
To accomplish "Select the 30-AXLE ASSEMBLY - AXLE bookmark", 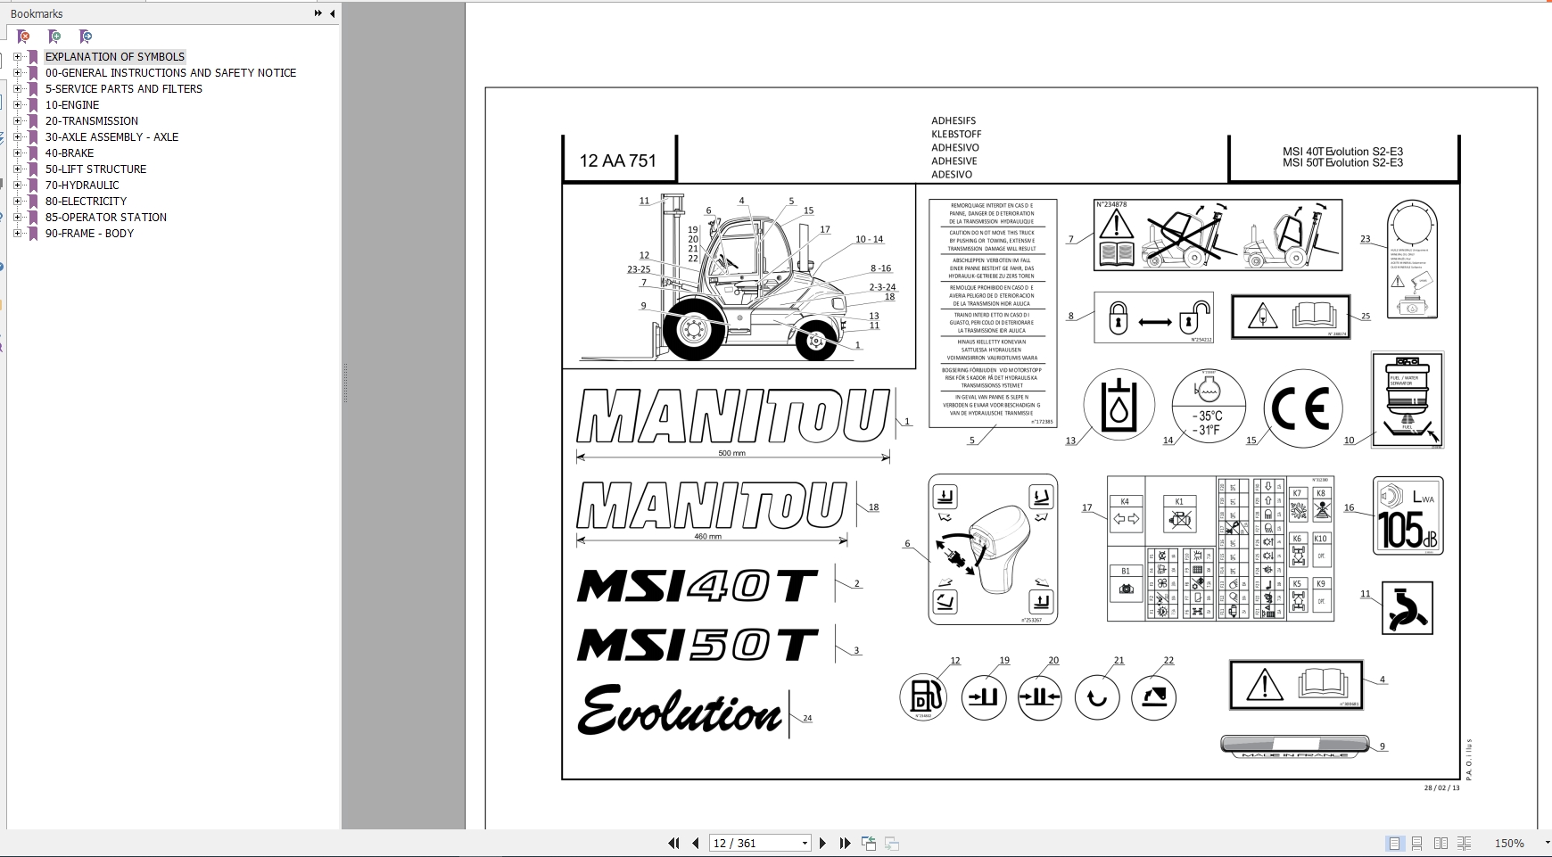I will click(111, 136).
